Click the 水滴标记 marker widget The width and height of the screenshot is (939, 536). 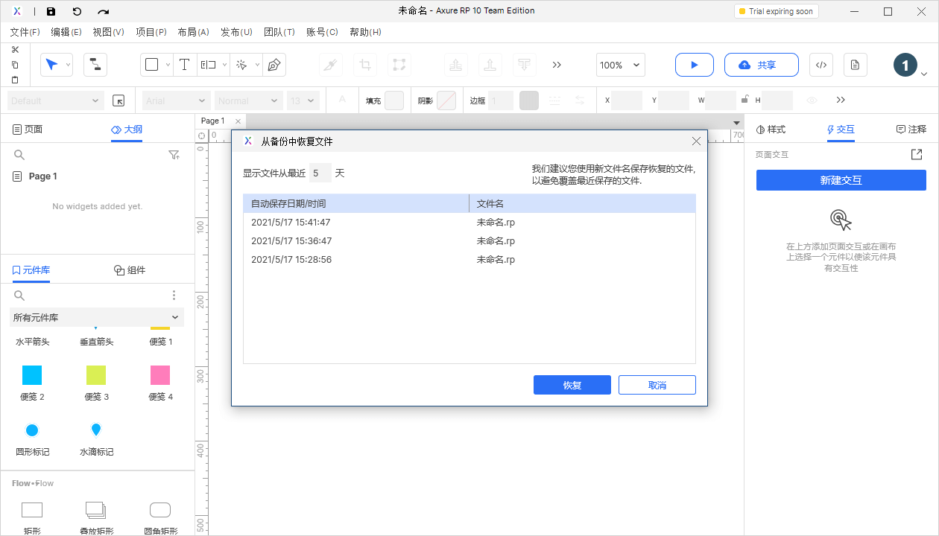pos(96,430)
